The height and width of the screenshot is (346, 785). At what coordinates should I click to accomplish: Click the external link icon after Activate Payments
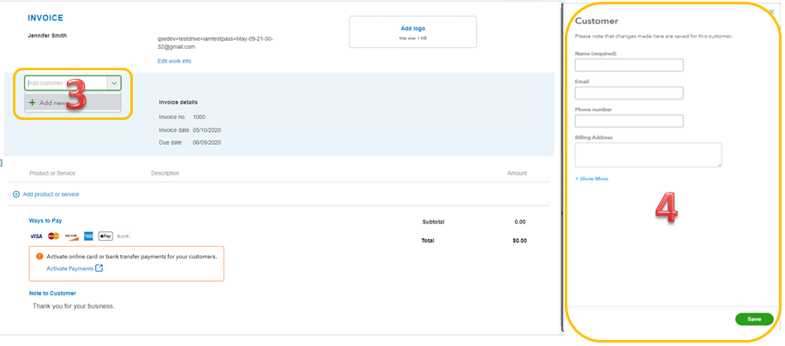tap(99, 268)
